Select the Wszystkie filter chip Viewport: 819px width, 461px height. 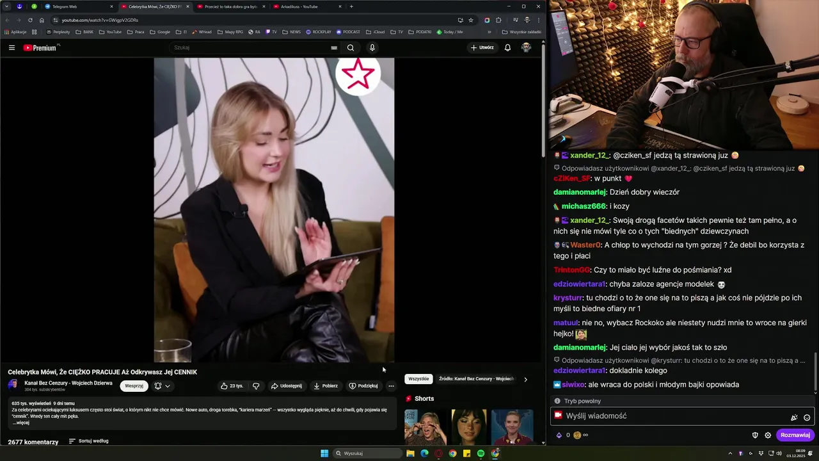[x=418, y=379]
